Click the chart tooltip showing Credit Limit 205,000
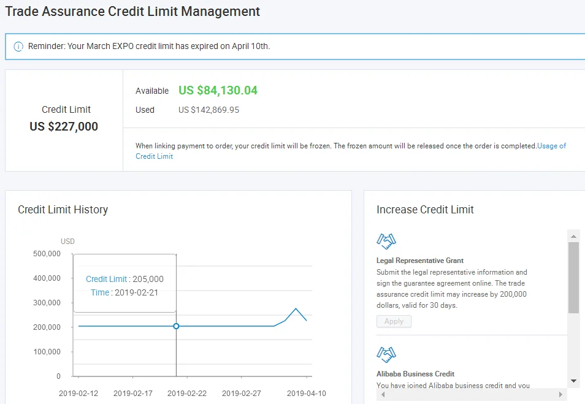 [125, 286]
